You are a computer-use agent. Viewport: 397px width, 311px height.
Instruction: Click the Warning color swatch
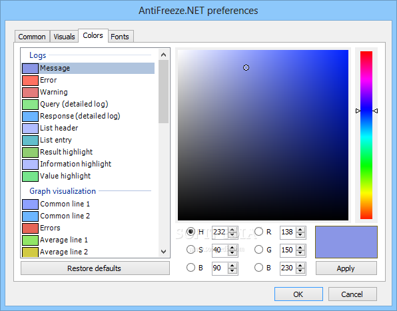coord(30,93)
